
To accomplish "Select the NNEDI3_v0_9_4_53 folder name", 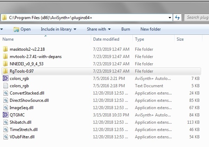I will click(x=26, y=64).
